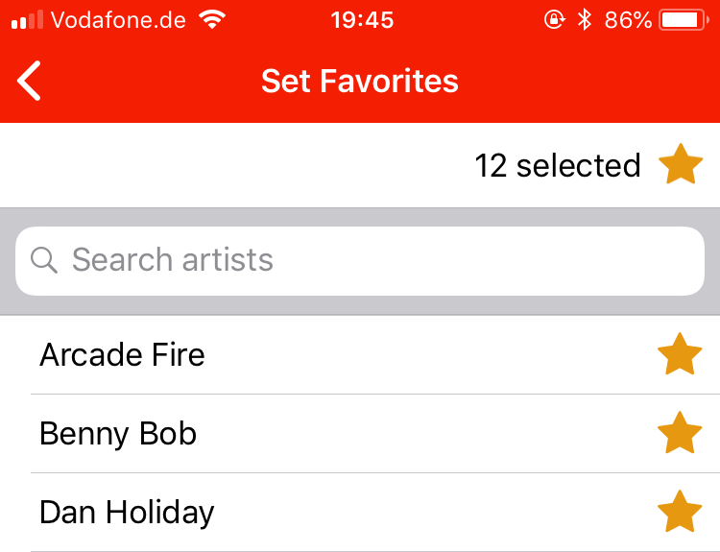The width and height of the screenshot is (720, 552).
Task: Toggle the Benny Bob favorite star
Action: tap(680, 433)
